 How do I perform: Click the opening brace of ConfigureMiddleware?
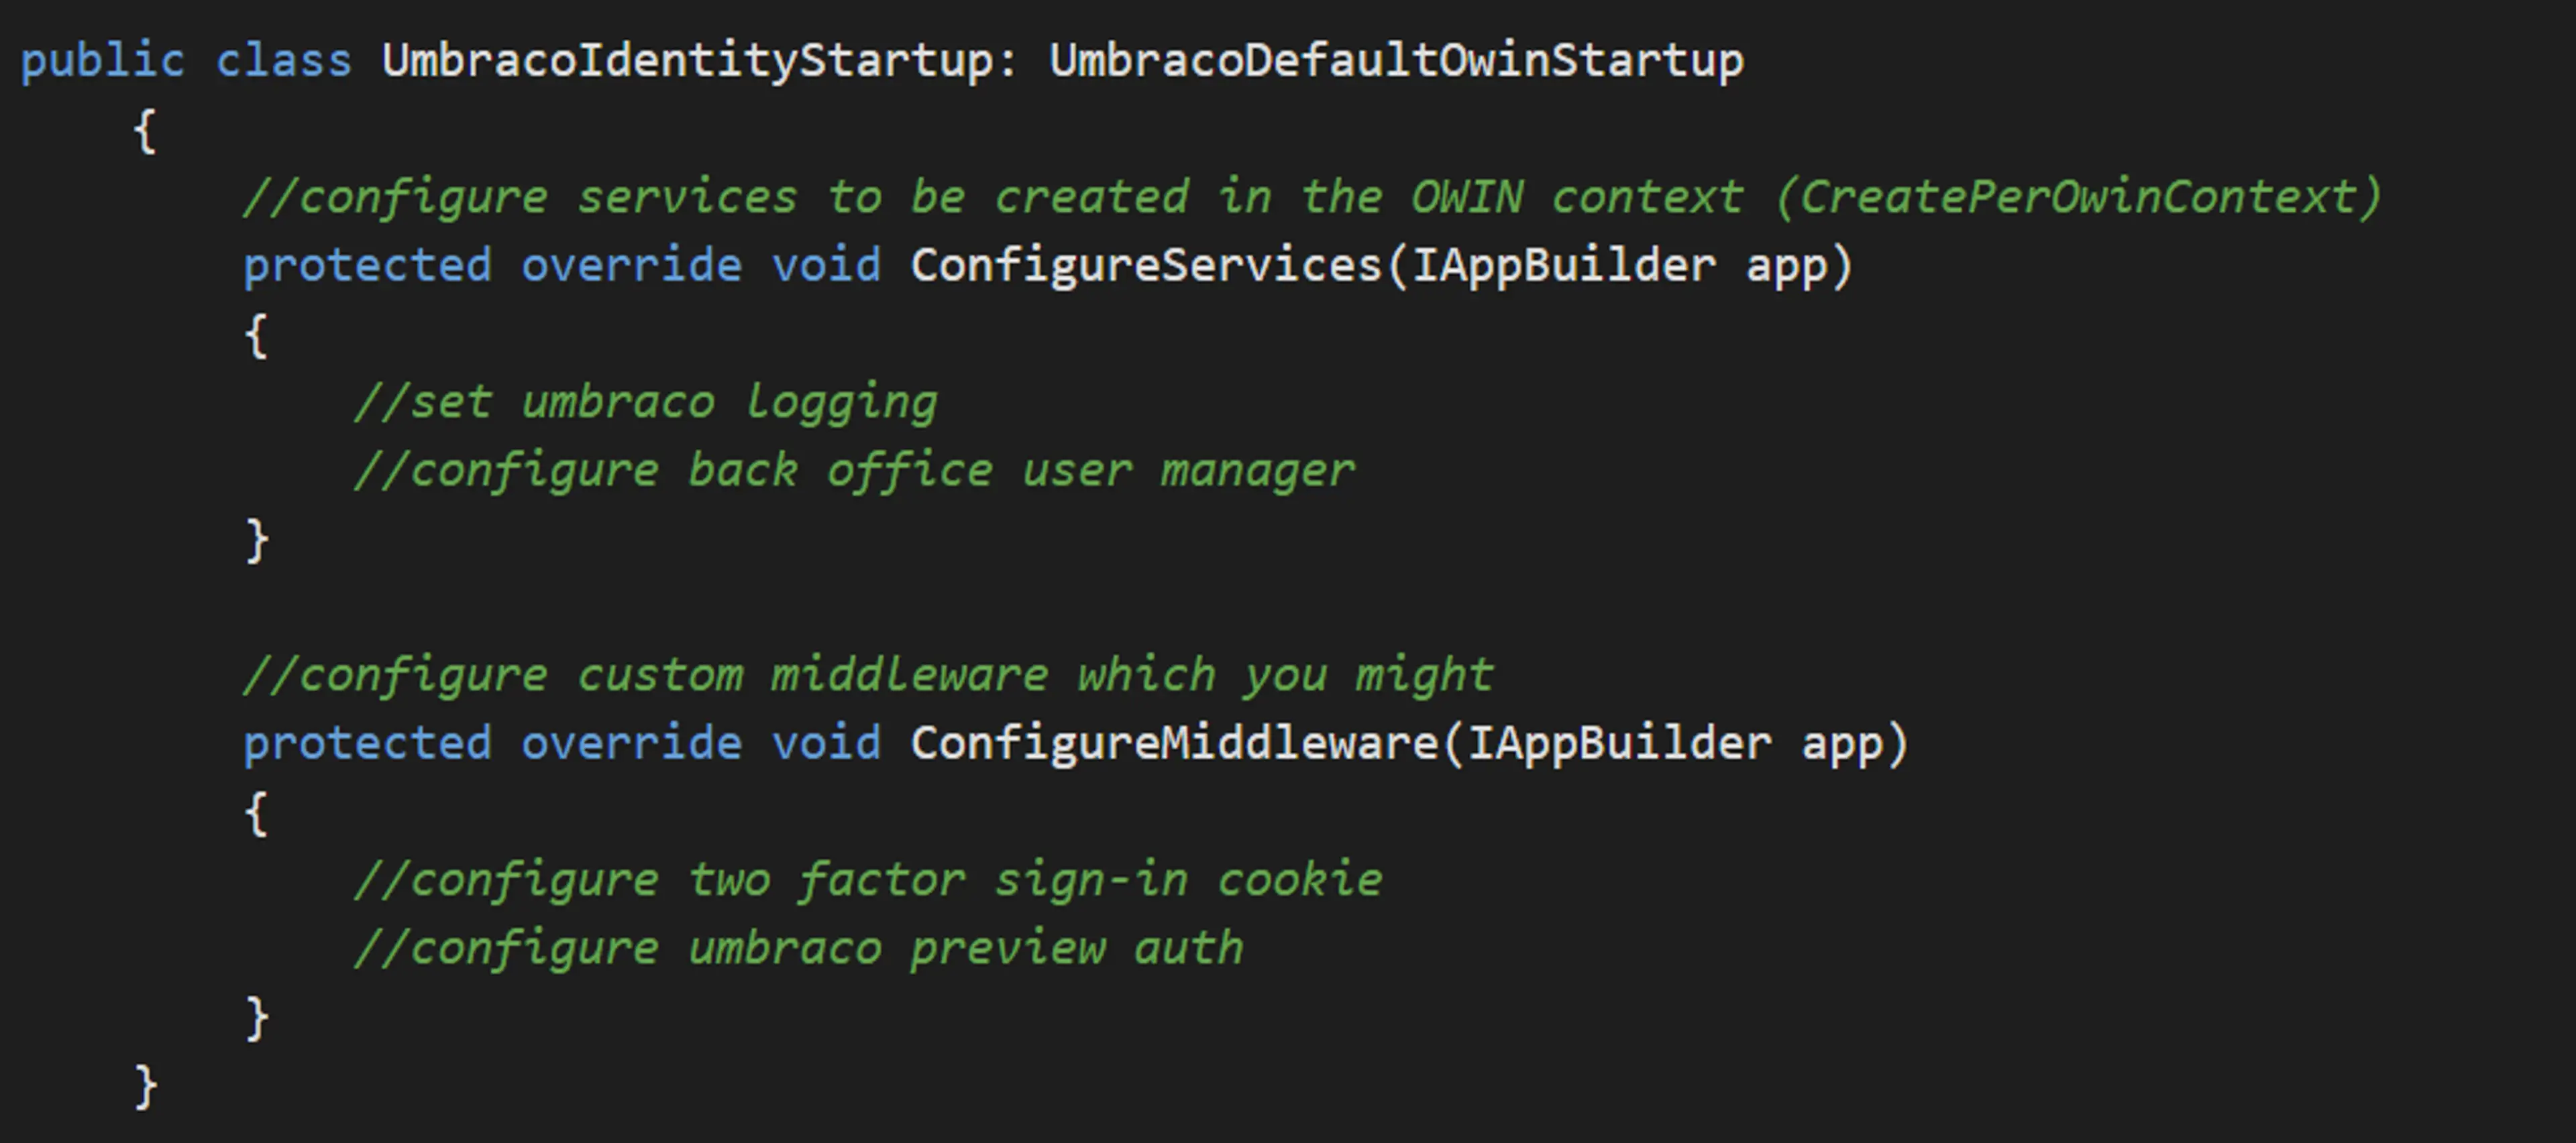pyautogui.click(x=256, y=813)
